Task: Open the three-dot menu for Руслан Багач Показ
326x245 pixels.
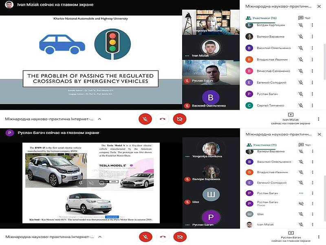Action: click(x=313, y=203)
